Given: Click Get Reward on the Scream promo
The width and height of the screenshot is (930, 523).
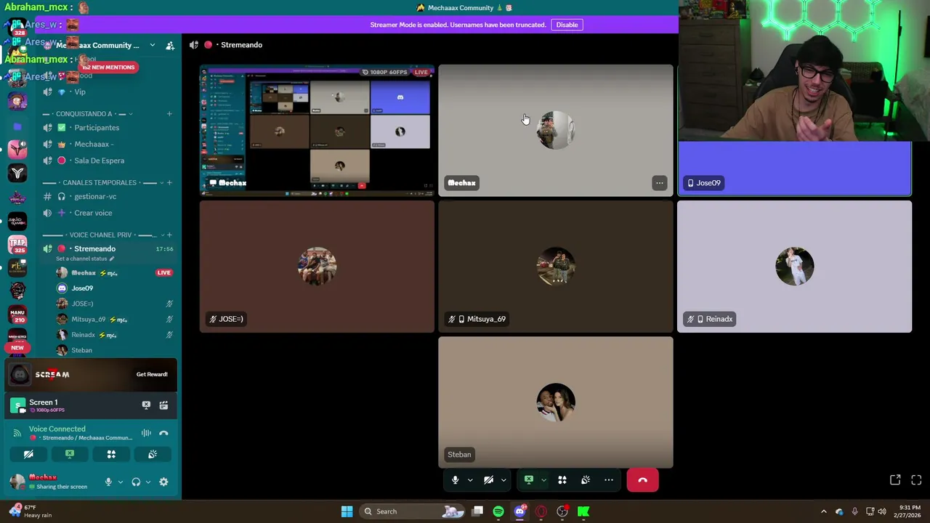Looking at the screenshot, I should pos(152,375).
